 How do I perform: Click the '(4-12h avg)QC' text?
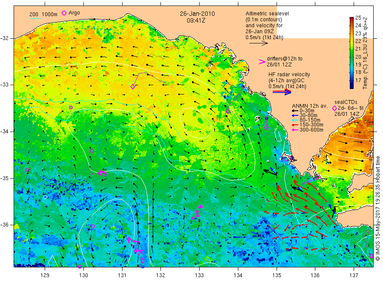[286, 80]
